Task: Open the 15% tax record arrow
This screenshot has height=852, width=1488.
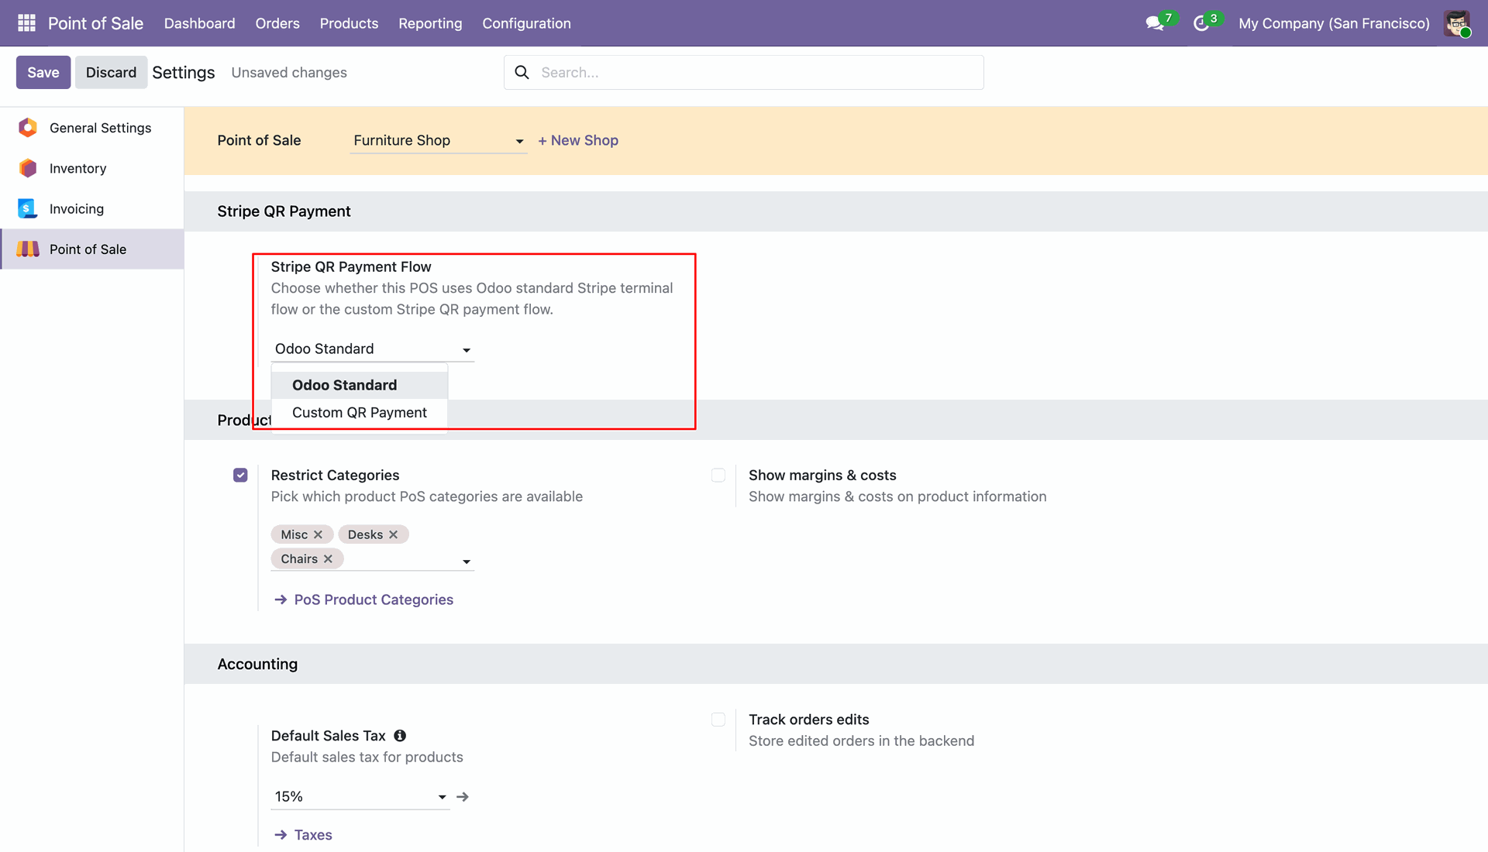Action: click(x=463, y=796)
